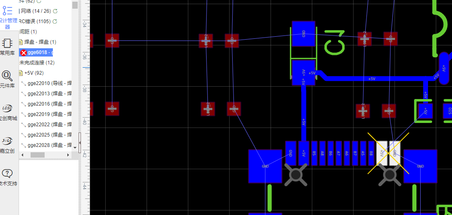
Task: Select the red error icon for gge6018
Action: 24,52
